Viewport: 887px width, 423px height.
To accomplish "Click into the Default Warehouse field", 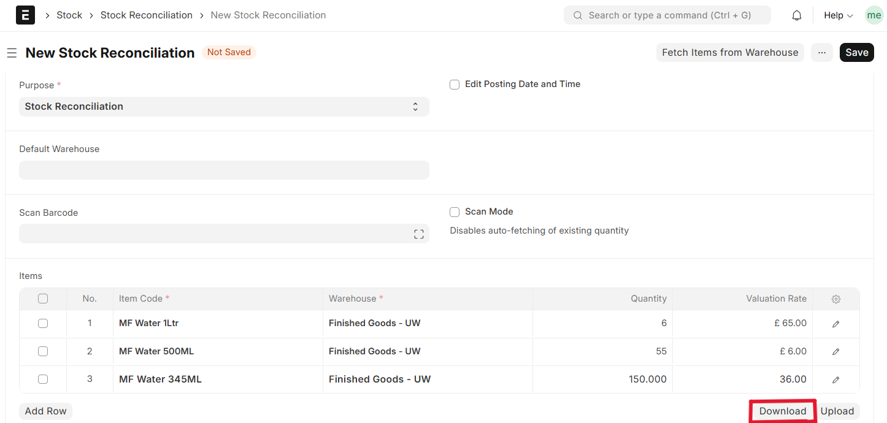I will (x=224, y=170).
